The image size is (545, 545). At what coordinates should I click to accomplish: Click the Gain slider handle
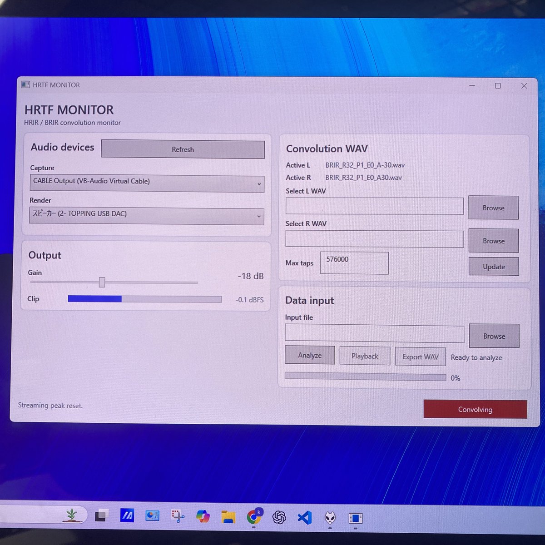(x=102, y=282)
